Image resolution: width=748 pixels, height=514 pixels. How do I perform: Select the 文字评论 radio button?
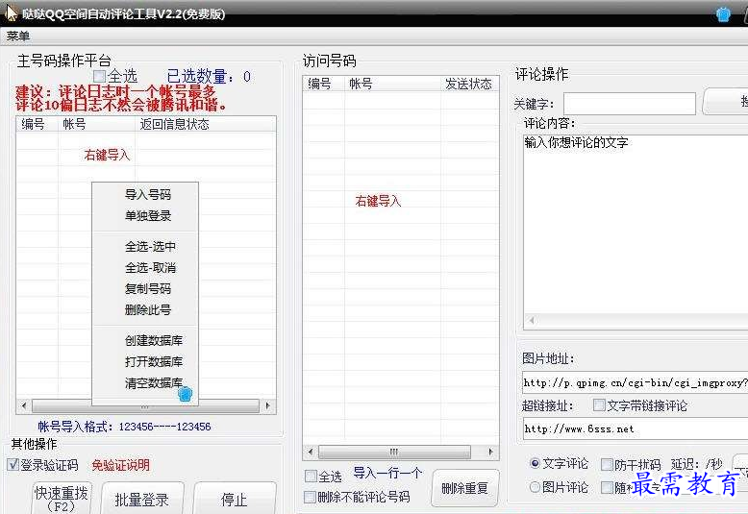click(535, 463)
